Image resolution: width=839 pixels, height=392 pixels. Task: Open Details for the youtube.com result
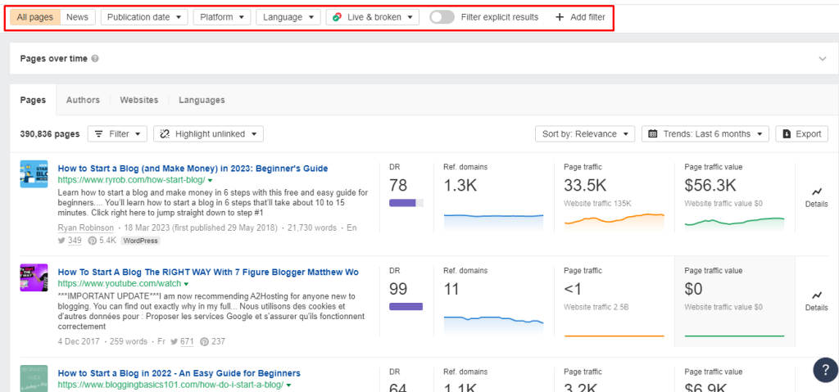[817, 301]
